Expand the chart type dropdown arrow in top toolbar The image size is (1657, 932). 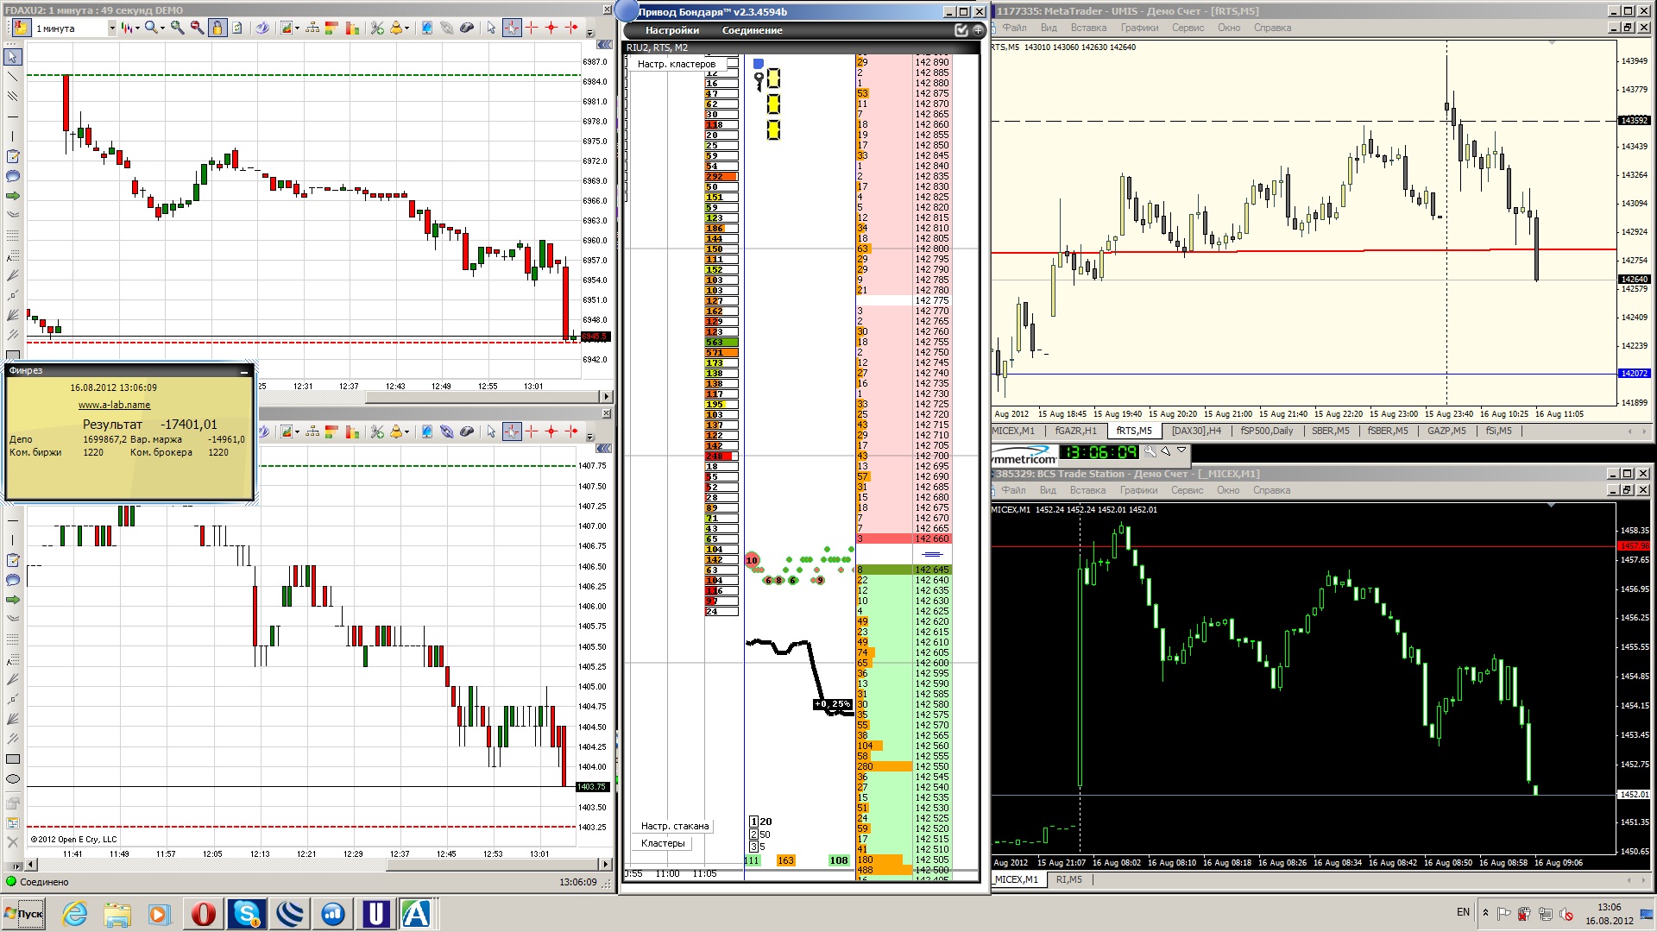click(x=137, y=28)
